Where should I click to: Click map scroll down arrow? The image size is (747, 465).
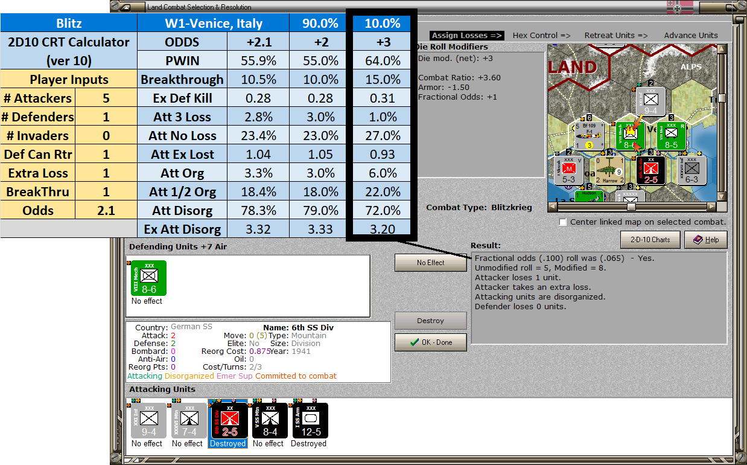coord(722,197)
